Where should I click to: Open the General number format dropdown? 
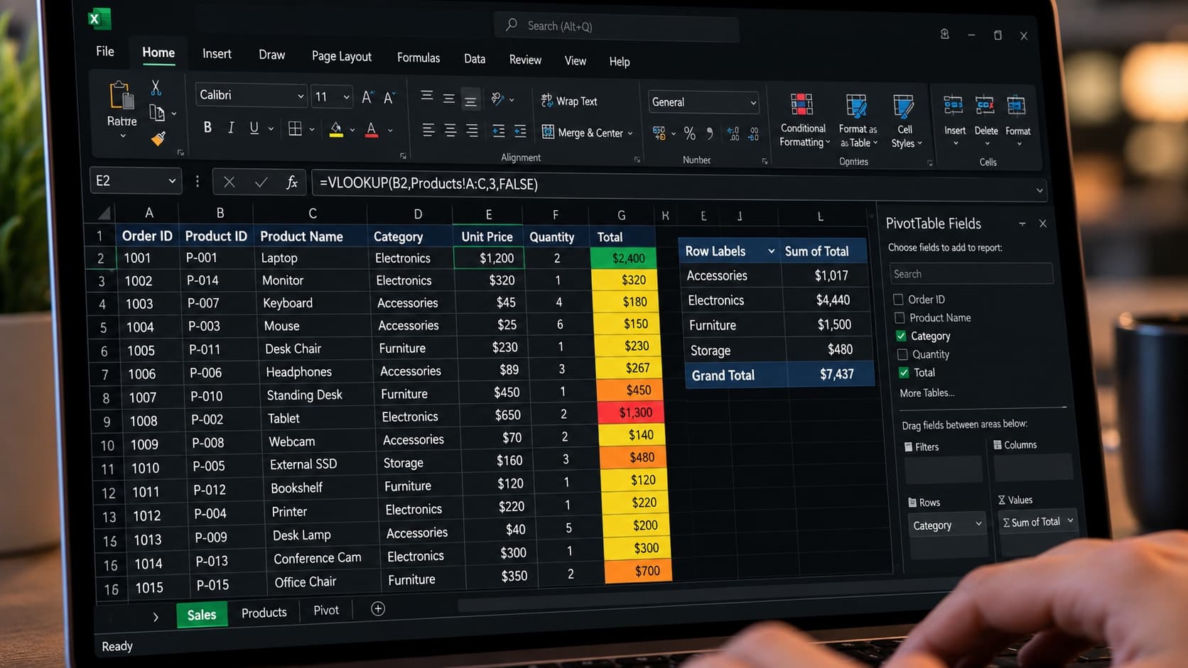pyautogui.click(x=753, y=103)
